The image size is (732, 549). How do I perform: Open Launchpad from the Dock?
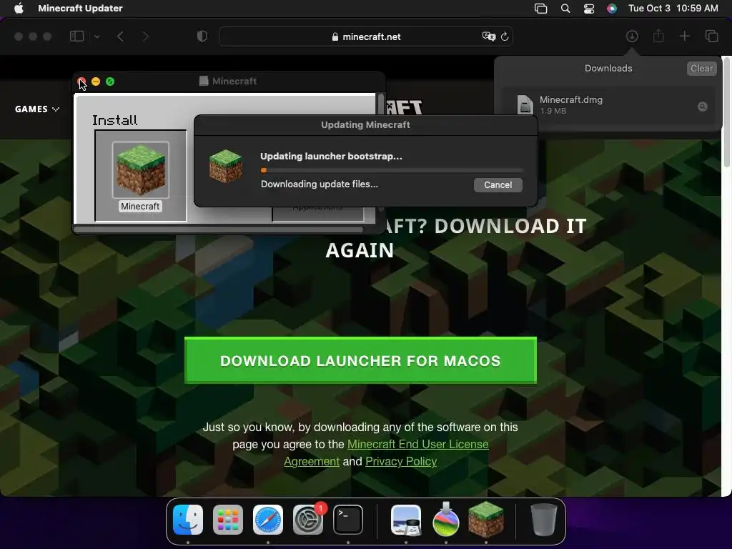(228, 520)
